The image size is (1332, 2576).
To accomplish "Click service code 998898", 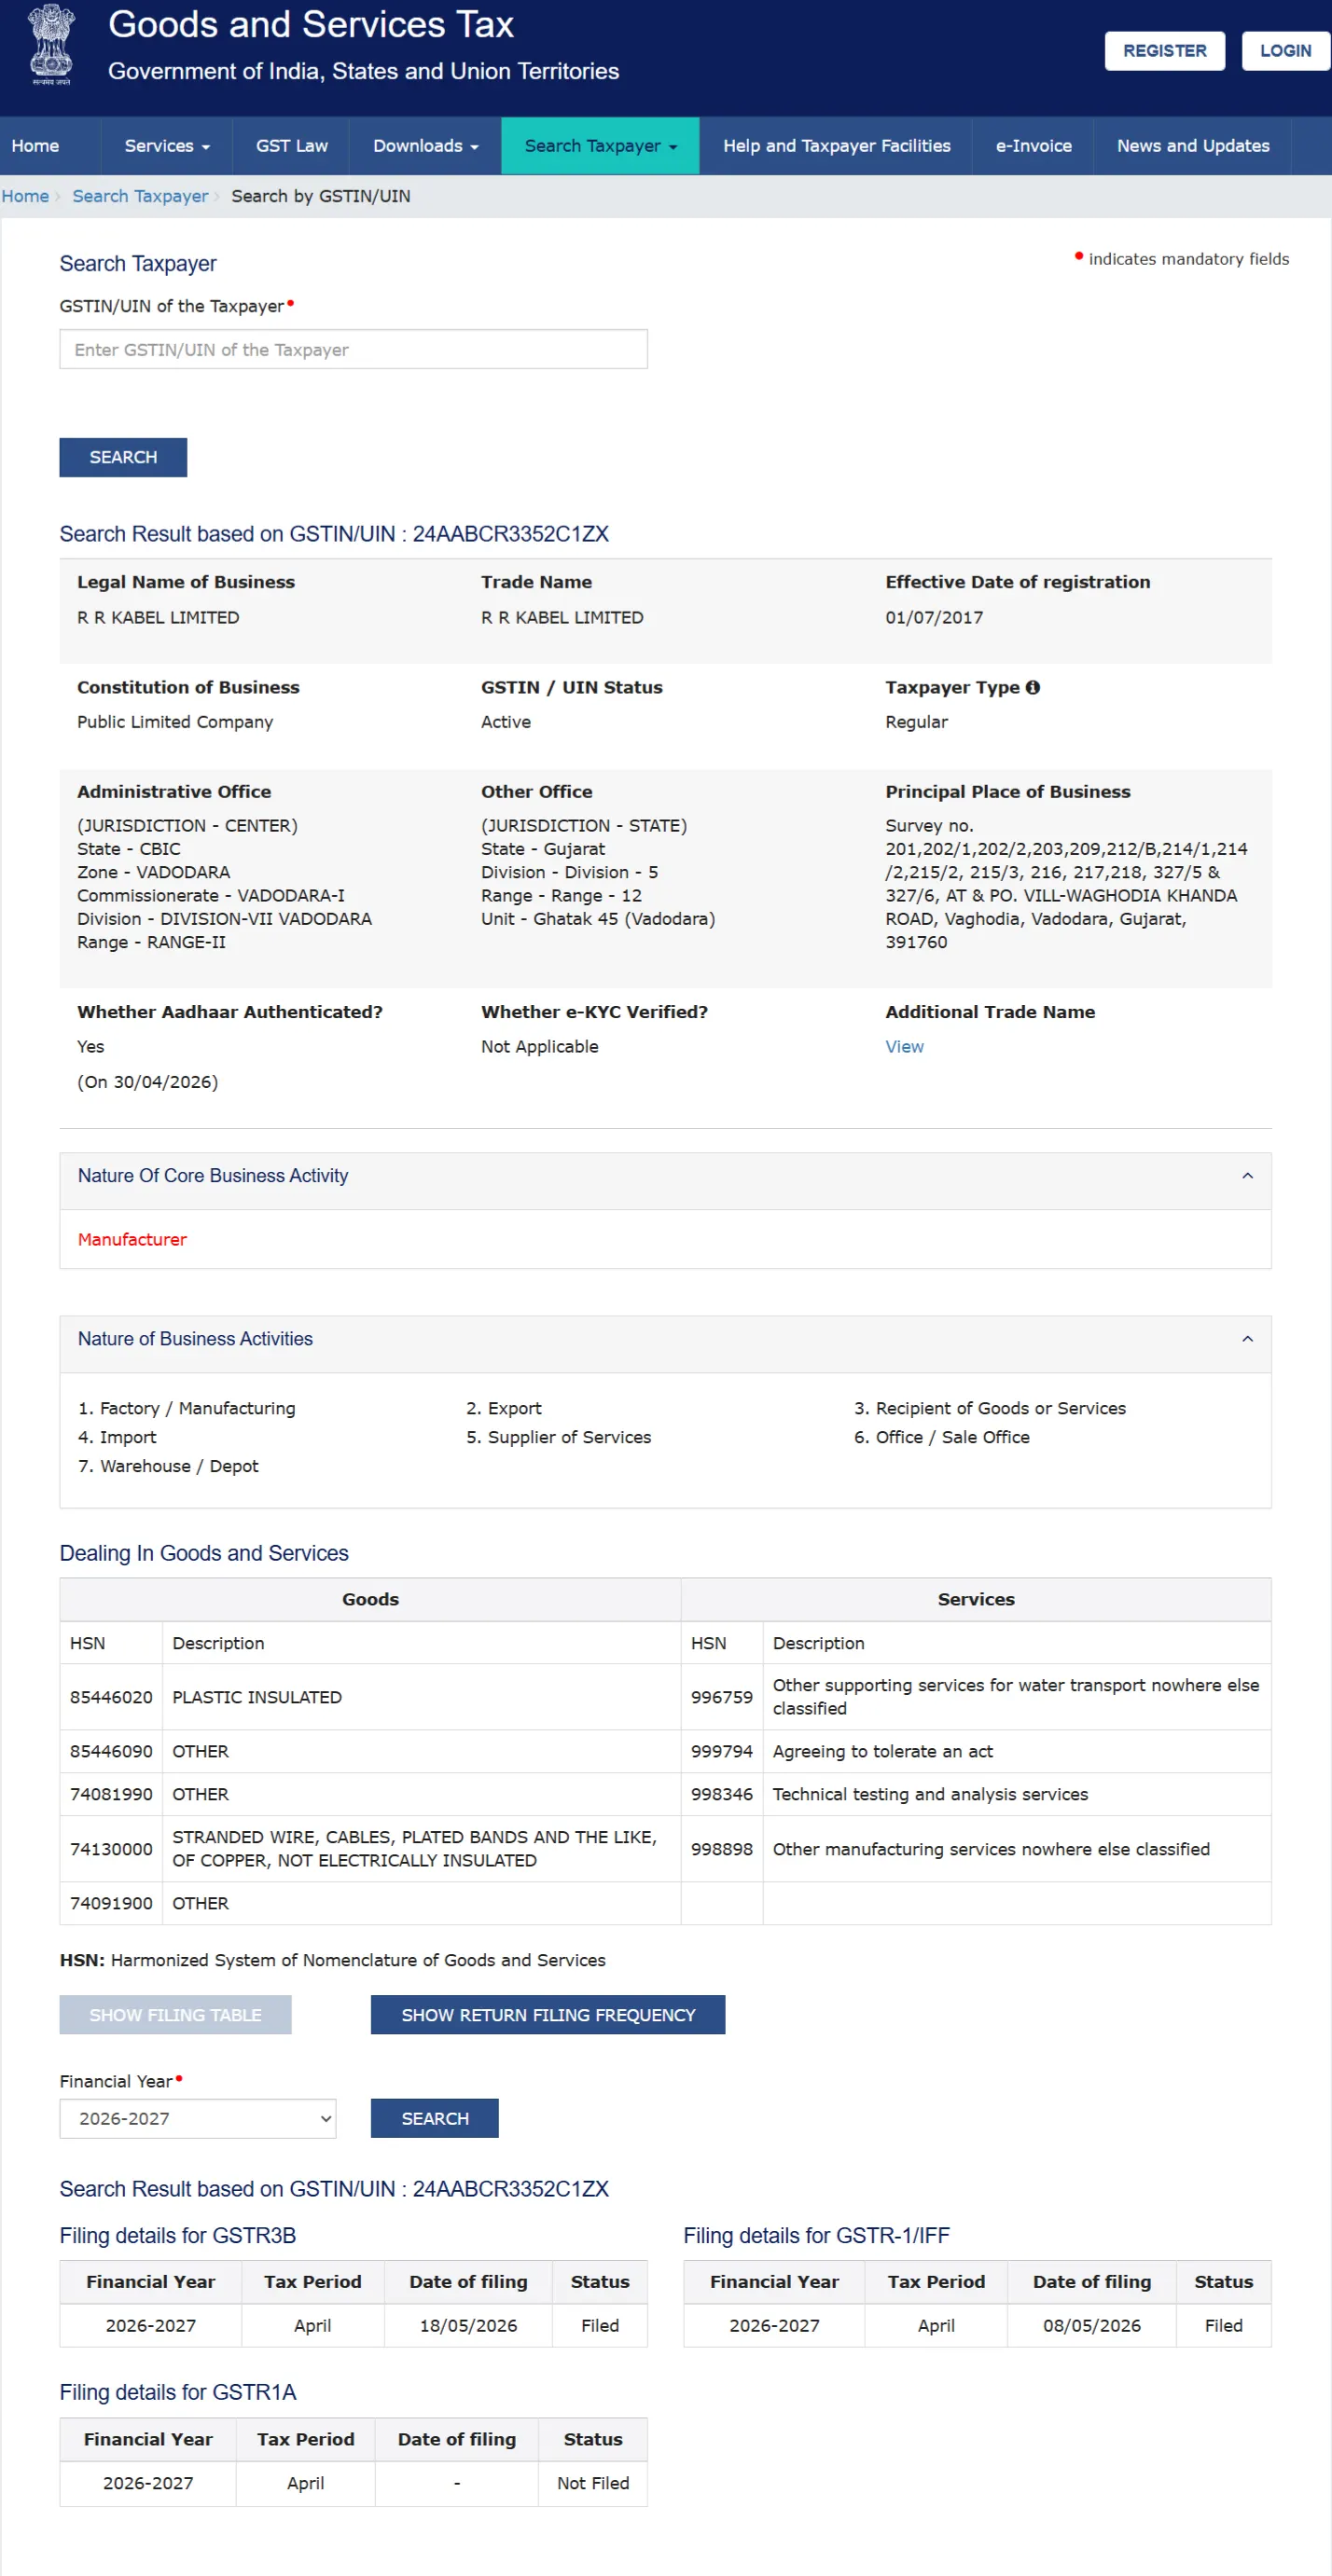I will 722,1849.
